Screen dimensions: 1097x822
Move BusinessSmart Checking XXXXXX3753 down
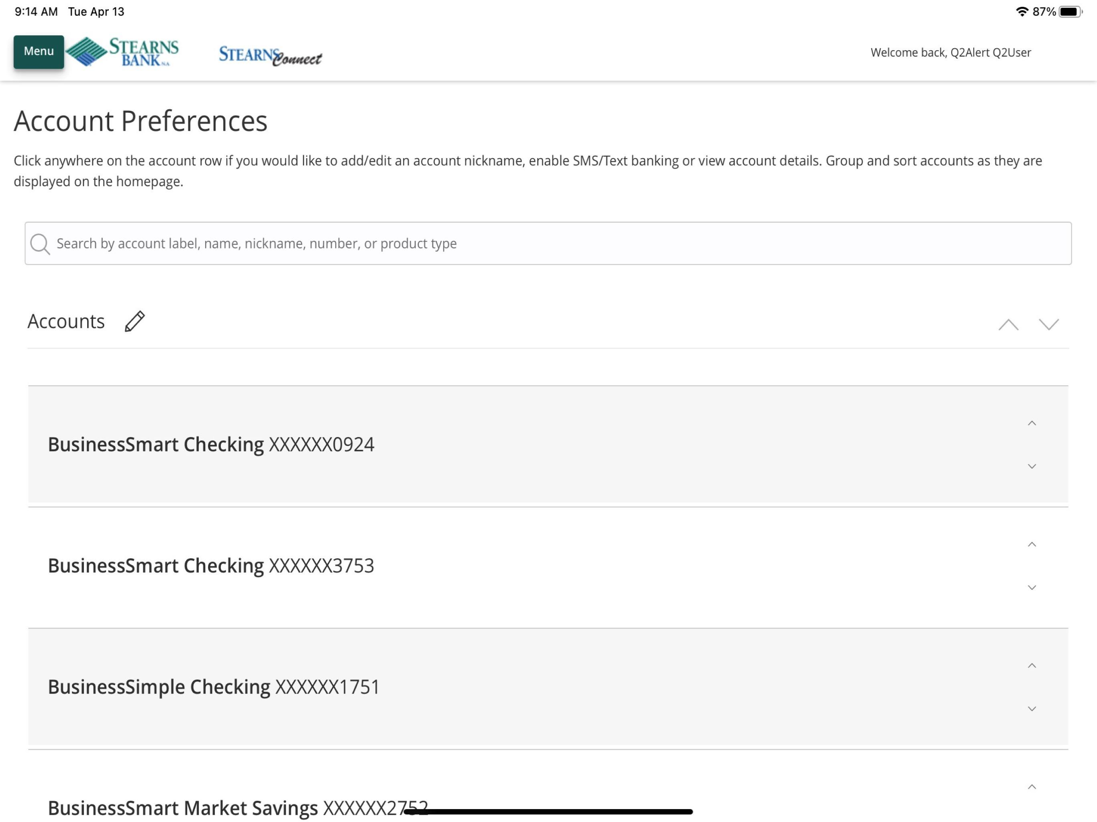coord(1032,588)
